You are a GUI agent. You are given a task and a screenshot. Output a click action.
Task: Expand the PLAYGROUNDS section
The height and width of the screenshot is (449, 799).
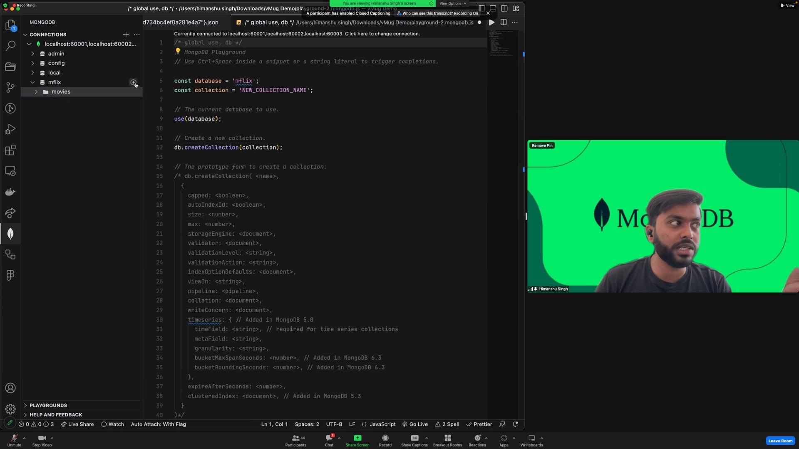[48, 405]
